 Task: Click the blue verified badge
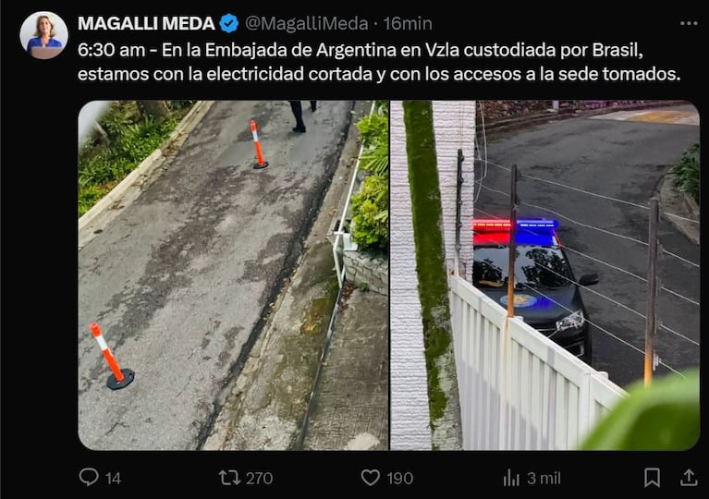click(229, 23)
